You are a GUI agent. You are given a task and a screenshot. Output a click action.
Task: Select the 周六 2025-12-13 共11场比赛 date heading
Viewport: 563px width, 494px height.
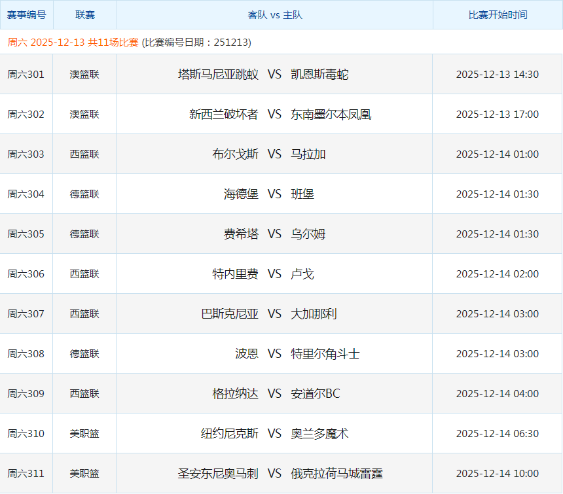tap(73, 43)
